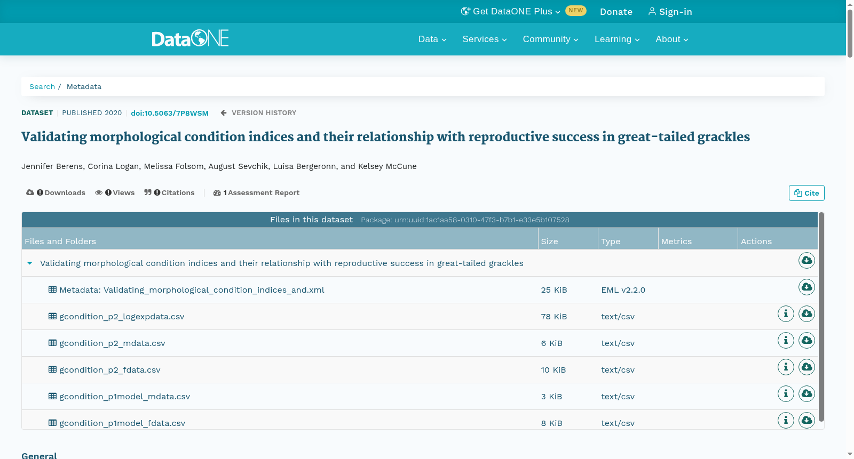This screenshot has height=459, width=854.
Task: Open doi:10.5063/7P8WSM link
Action: (170, 113)
